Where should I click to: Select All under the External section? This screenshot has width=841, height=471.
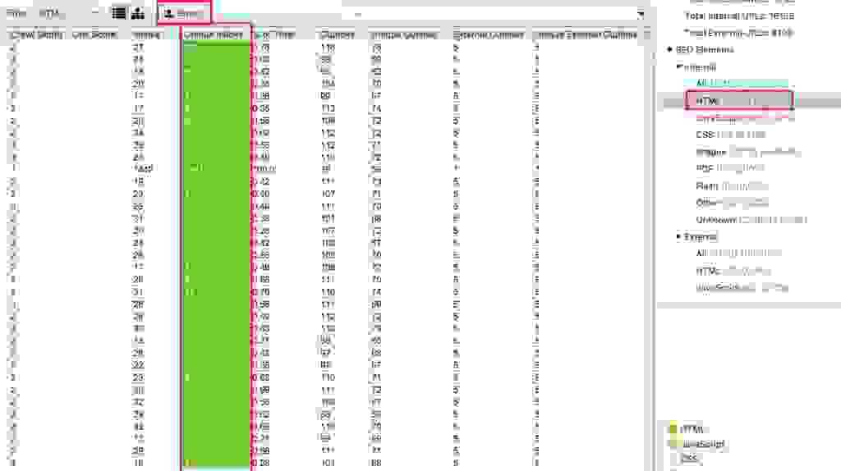click(738, 253)
